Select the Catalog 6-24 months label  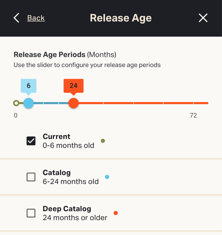(71, 177)
